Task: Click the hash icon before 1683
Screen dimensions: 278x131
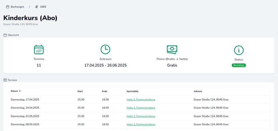Action: [x=37, y=7]
